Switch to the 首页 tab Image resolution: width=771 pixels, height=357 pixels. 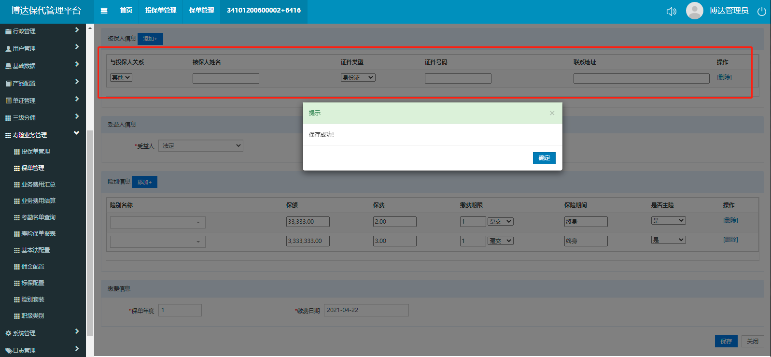[x=126, y=11]
